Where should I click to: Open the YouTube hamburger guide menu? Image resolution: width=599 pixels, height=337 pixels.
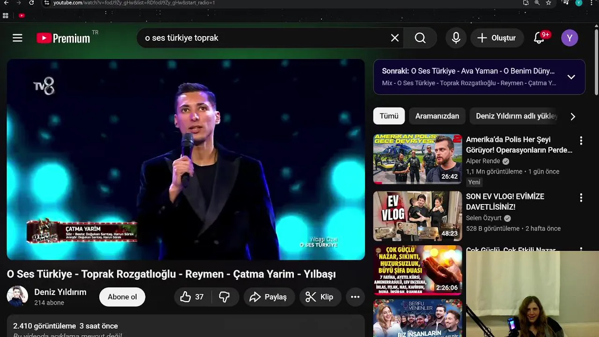pyautogui.click(x=17, y=38)
